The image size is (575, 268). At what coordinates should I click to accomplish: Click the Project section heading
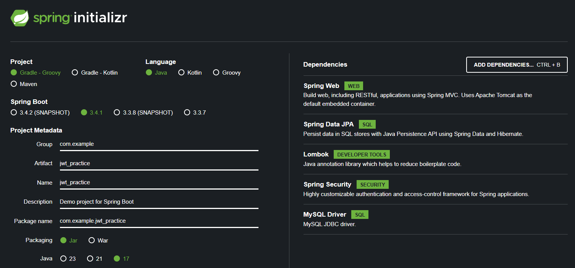pyautogui.click(x=21, y=62)
